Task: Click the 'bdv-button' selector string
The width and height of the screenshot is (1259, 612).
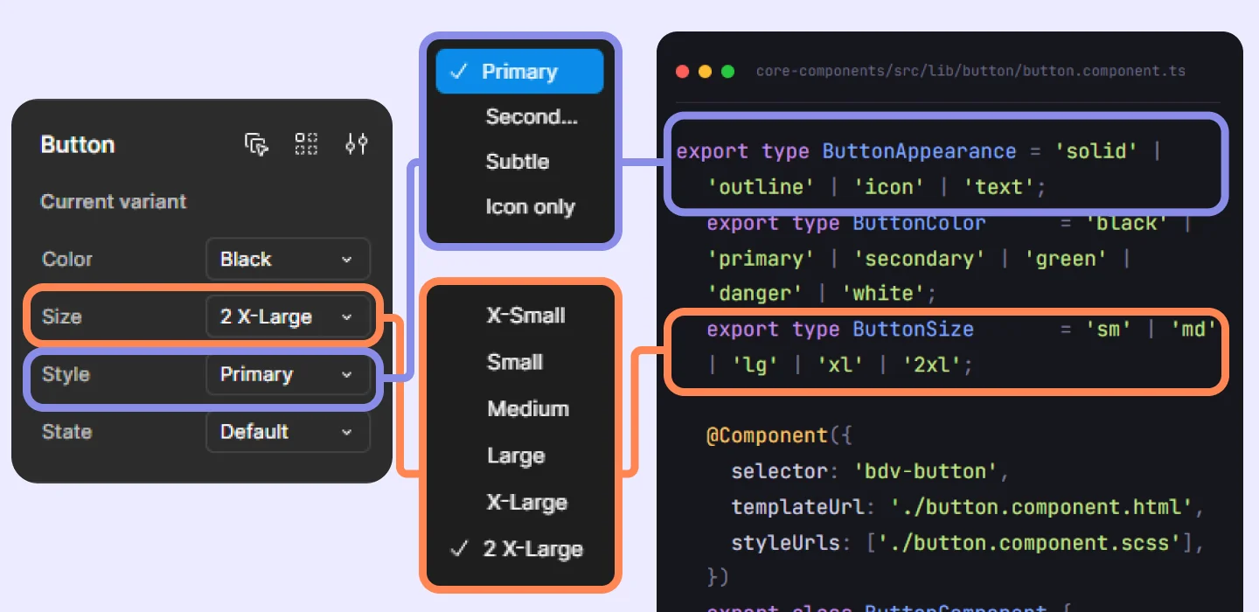Action: [x=925, y=472]
